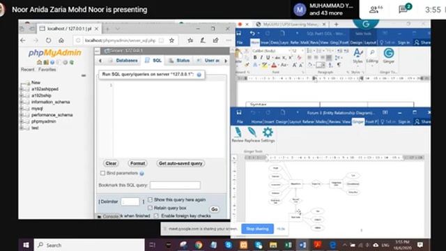Image resolution: width=446 pixels, height=251 pixels.
Task: Open the browser home page
Action: [x=61, y=40]
